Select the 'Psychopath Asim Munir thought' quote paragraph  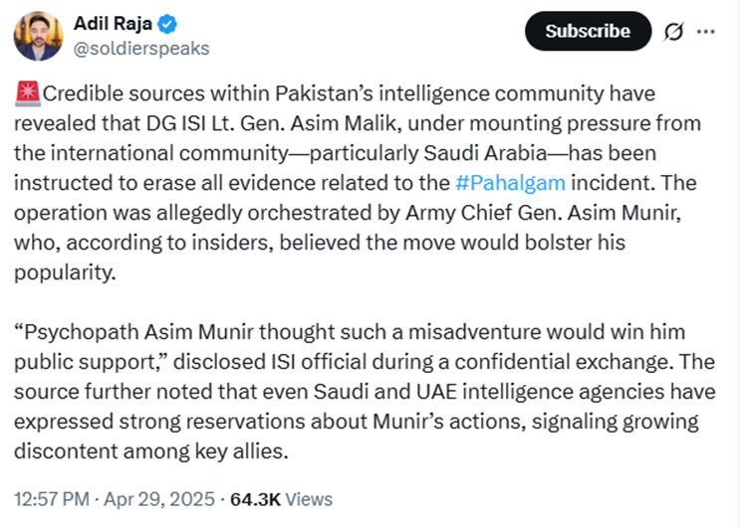pyautogui.click(x=365, y=392)
